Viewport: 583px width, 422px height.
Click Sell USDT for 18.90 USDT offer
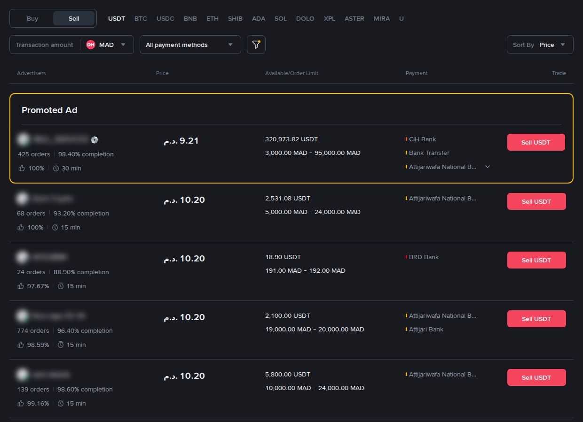click(536, 260)
